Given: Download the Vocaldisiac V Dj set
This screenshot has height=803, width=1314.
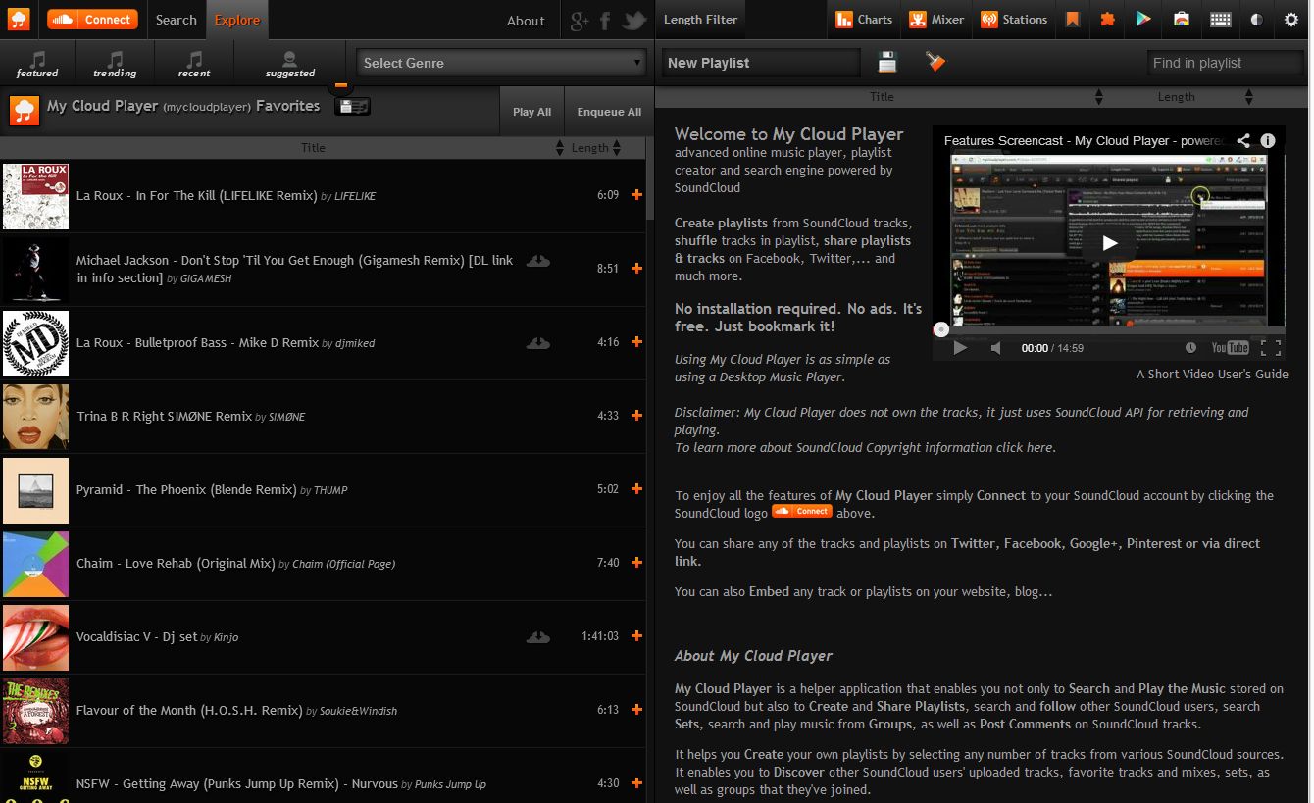Looking at the screenshot, I should tap(537, 636).
